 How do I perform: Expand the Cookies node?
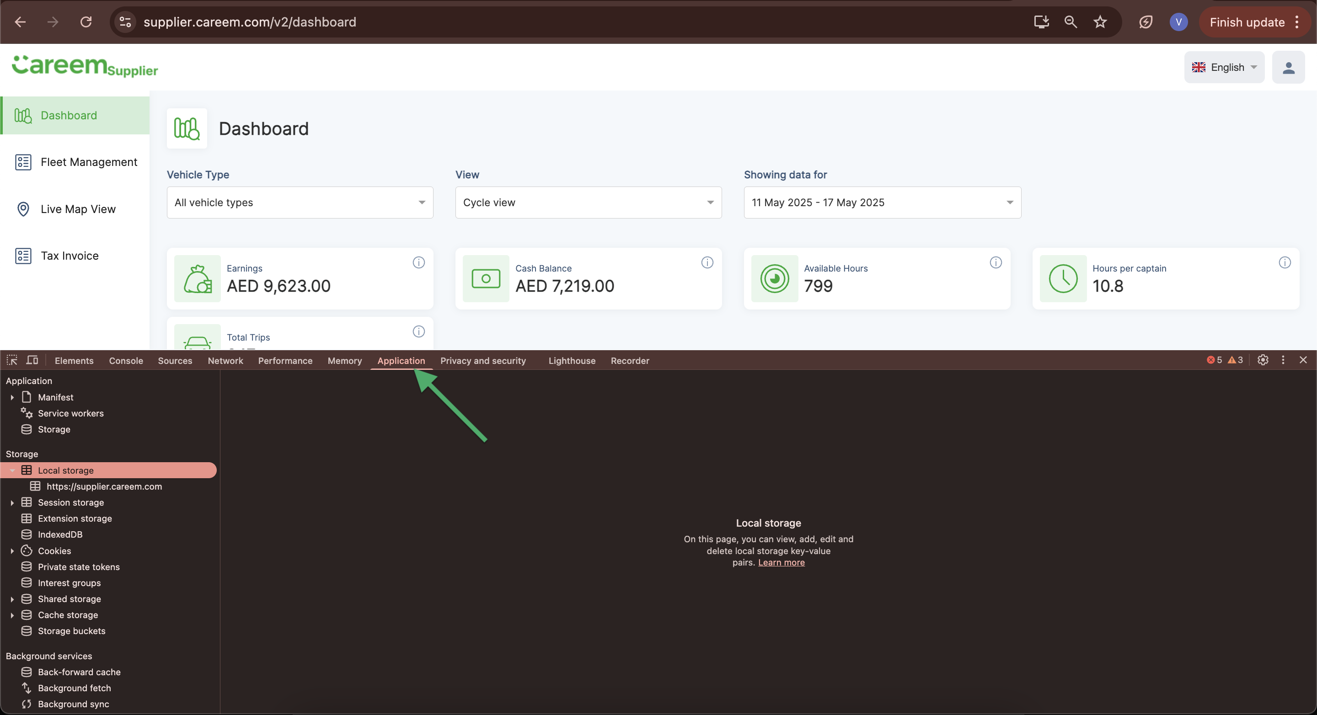tap(12, 551)
